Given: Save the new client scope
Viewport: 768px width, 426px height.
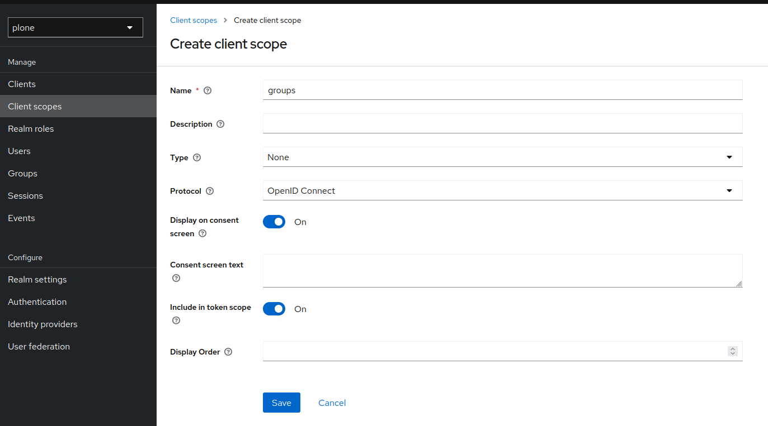Looking at the screenshot, I should (281, 402).
